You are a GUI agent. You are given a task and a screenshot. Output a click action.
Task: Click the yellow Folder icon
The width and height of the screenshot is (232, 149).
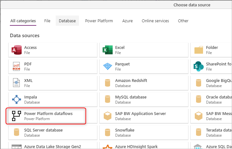click(199, 50)
